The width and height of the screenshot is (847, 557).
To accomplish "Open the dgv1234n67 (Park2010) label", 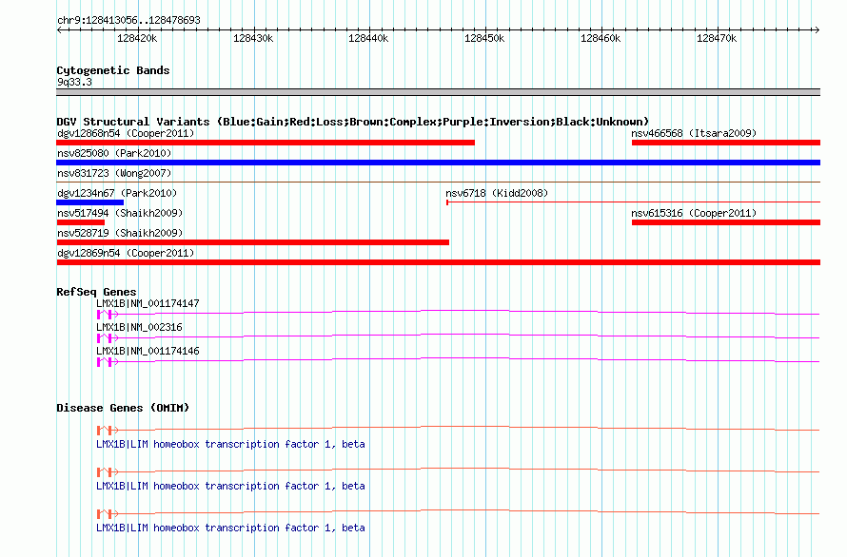I will point(117,193).
